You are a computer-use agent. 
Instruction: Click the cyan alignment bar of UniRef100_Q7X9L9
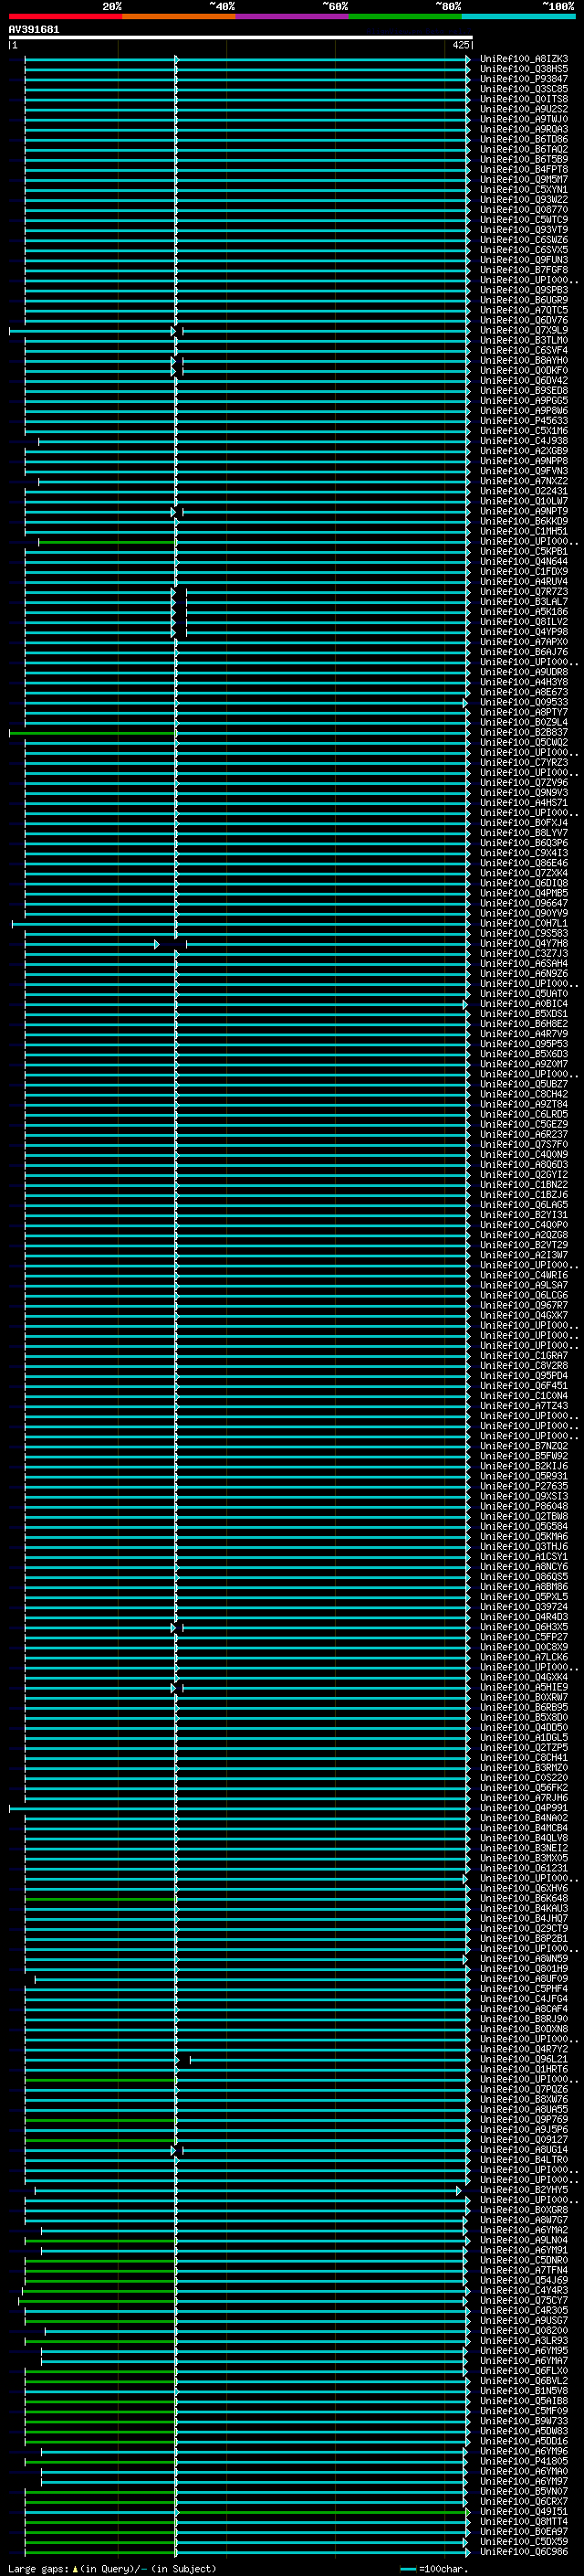pyautogui.click(x=240, y=331)
